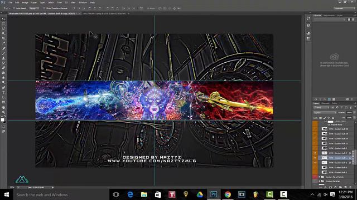Toggle Show Transform Controls checkbox
This screenshot has width=357, height=200.
point(44,8)
